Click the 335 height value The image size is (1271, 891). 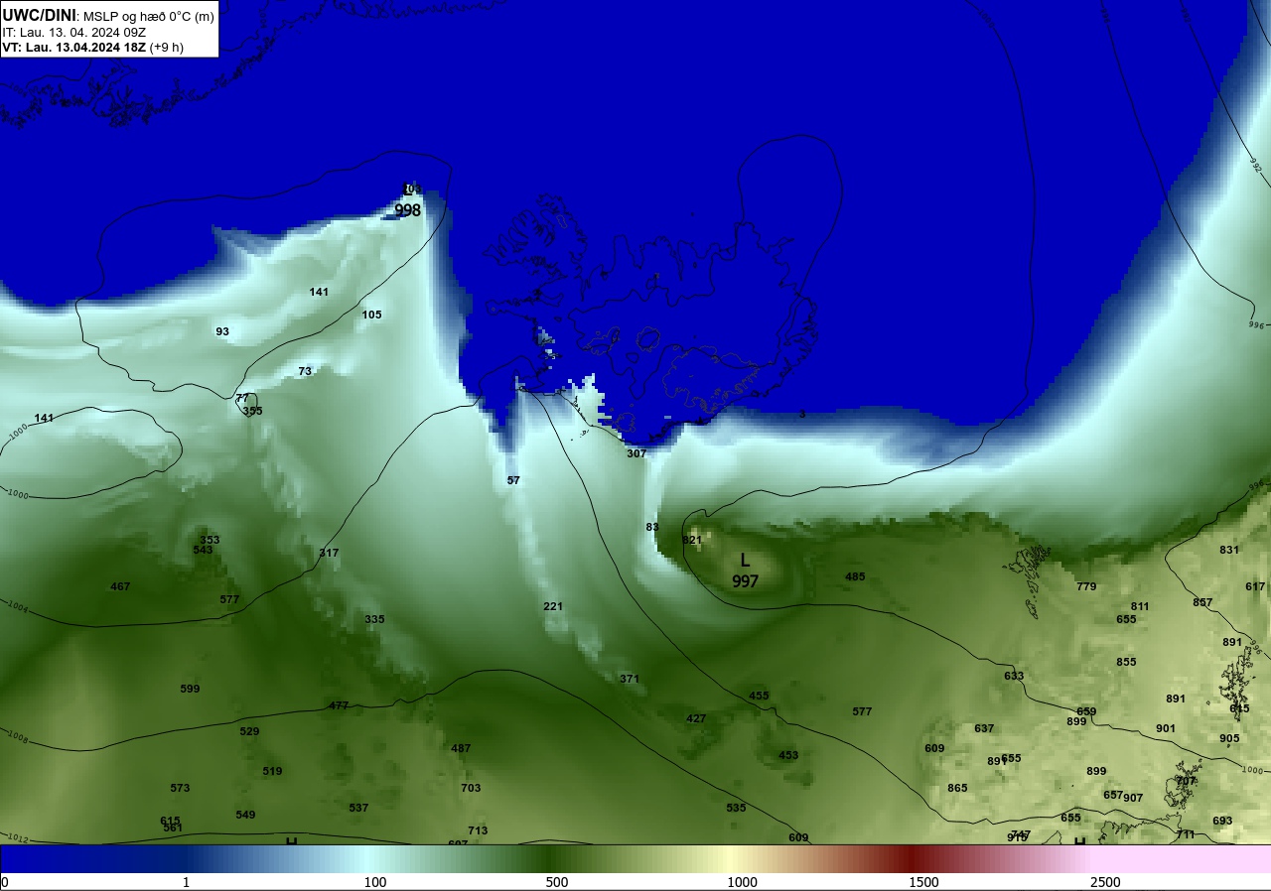pos(374,619)
